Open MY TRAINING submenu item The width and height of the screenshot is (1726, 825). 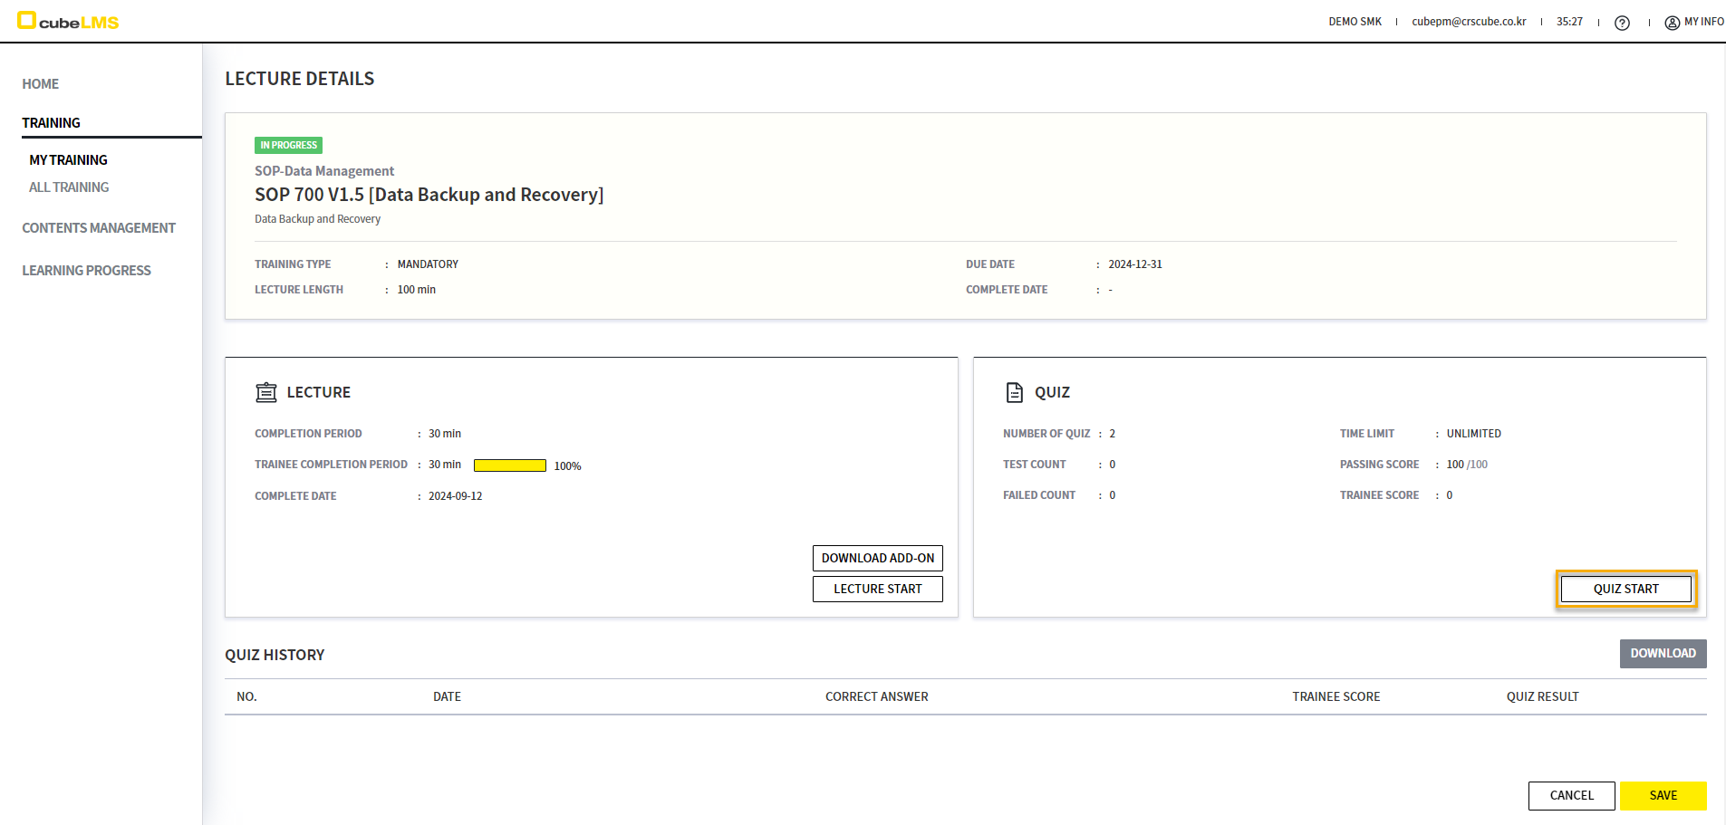point(69,160)
